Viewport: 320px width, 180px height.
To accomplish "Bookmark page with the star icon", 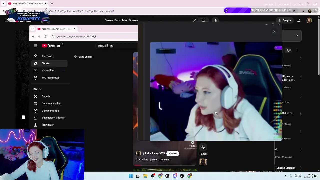I will coord(294,11).
